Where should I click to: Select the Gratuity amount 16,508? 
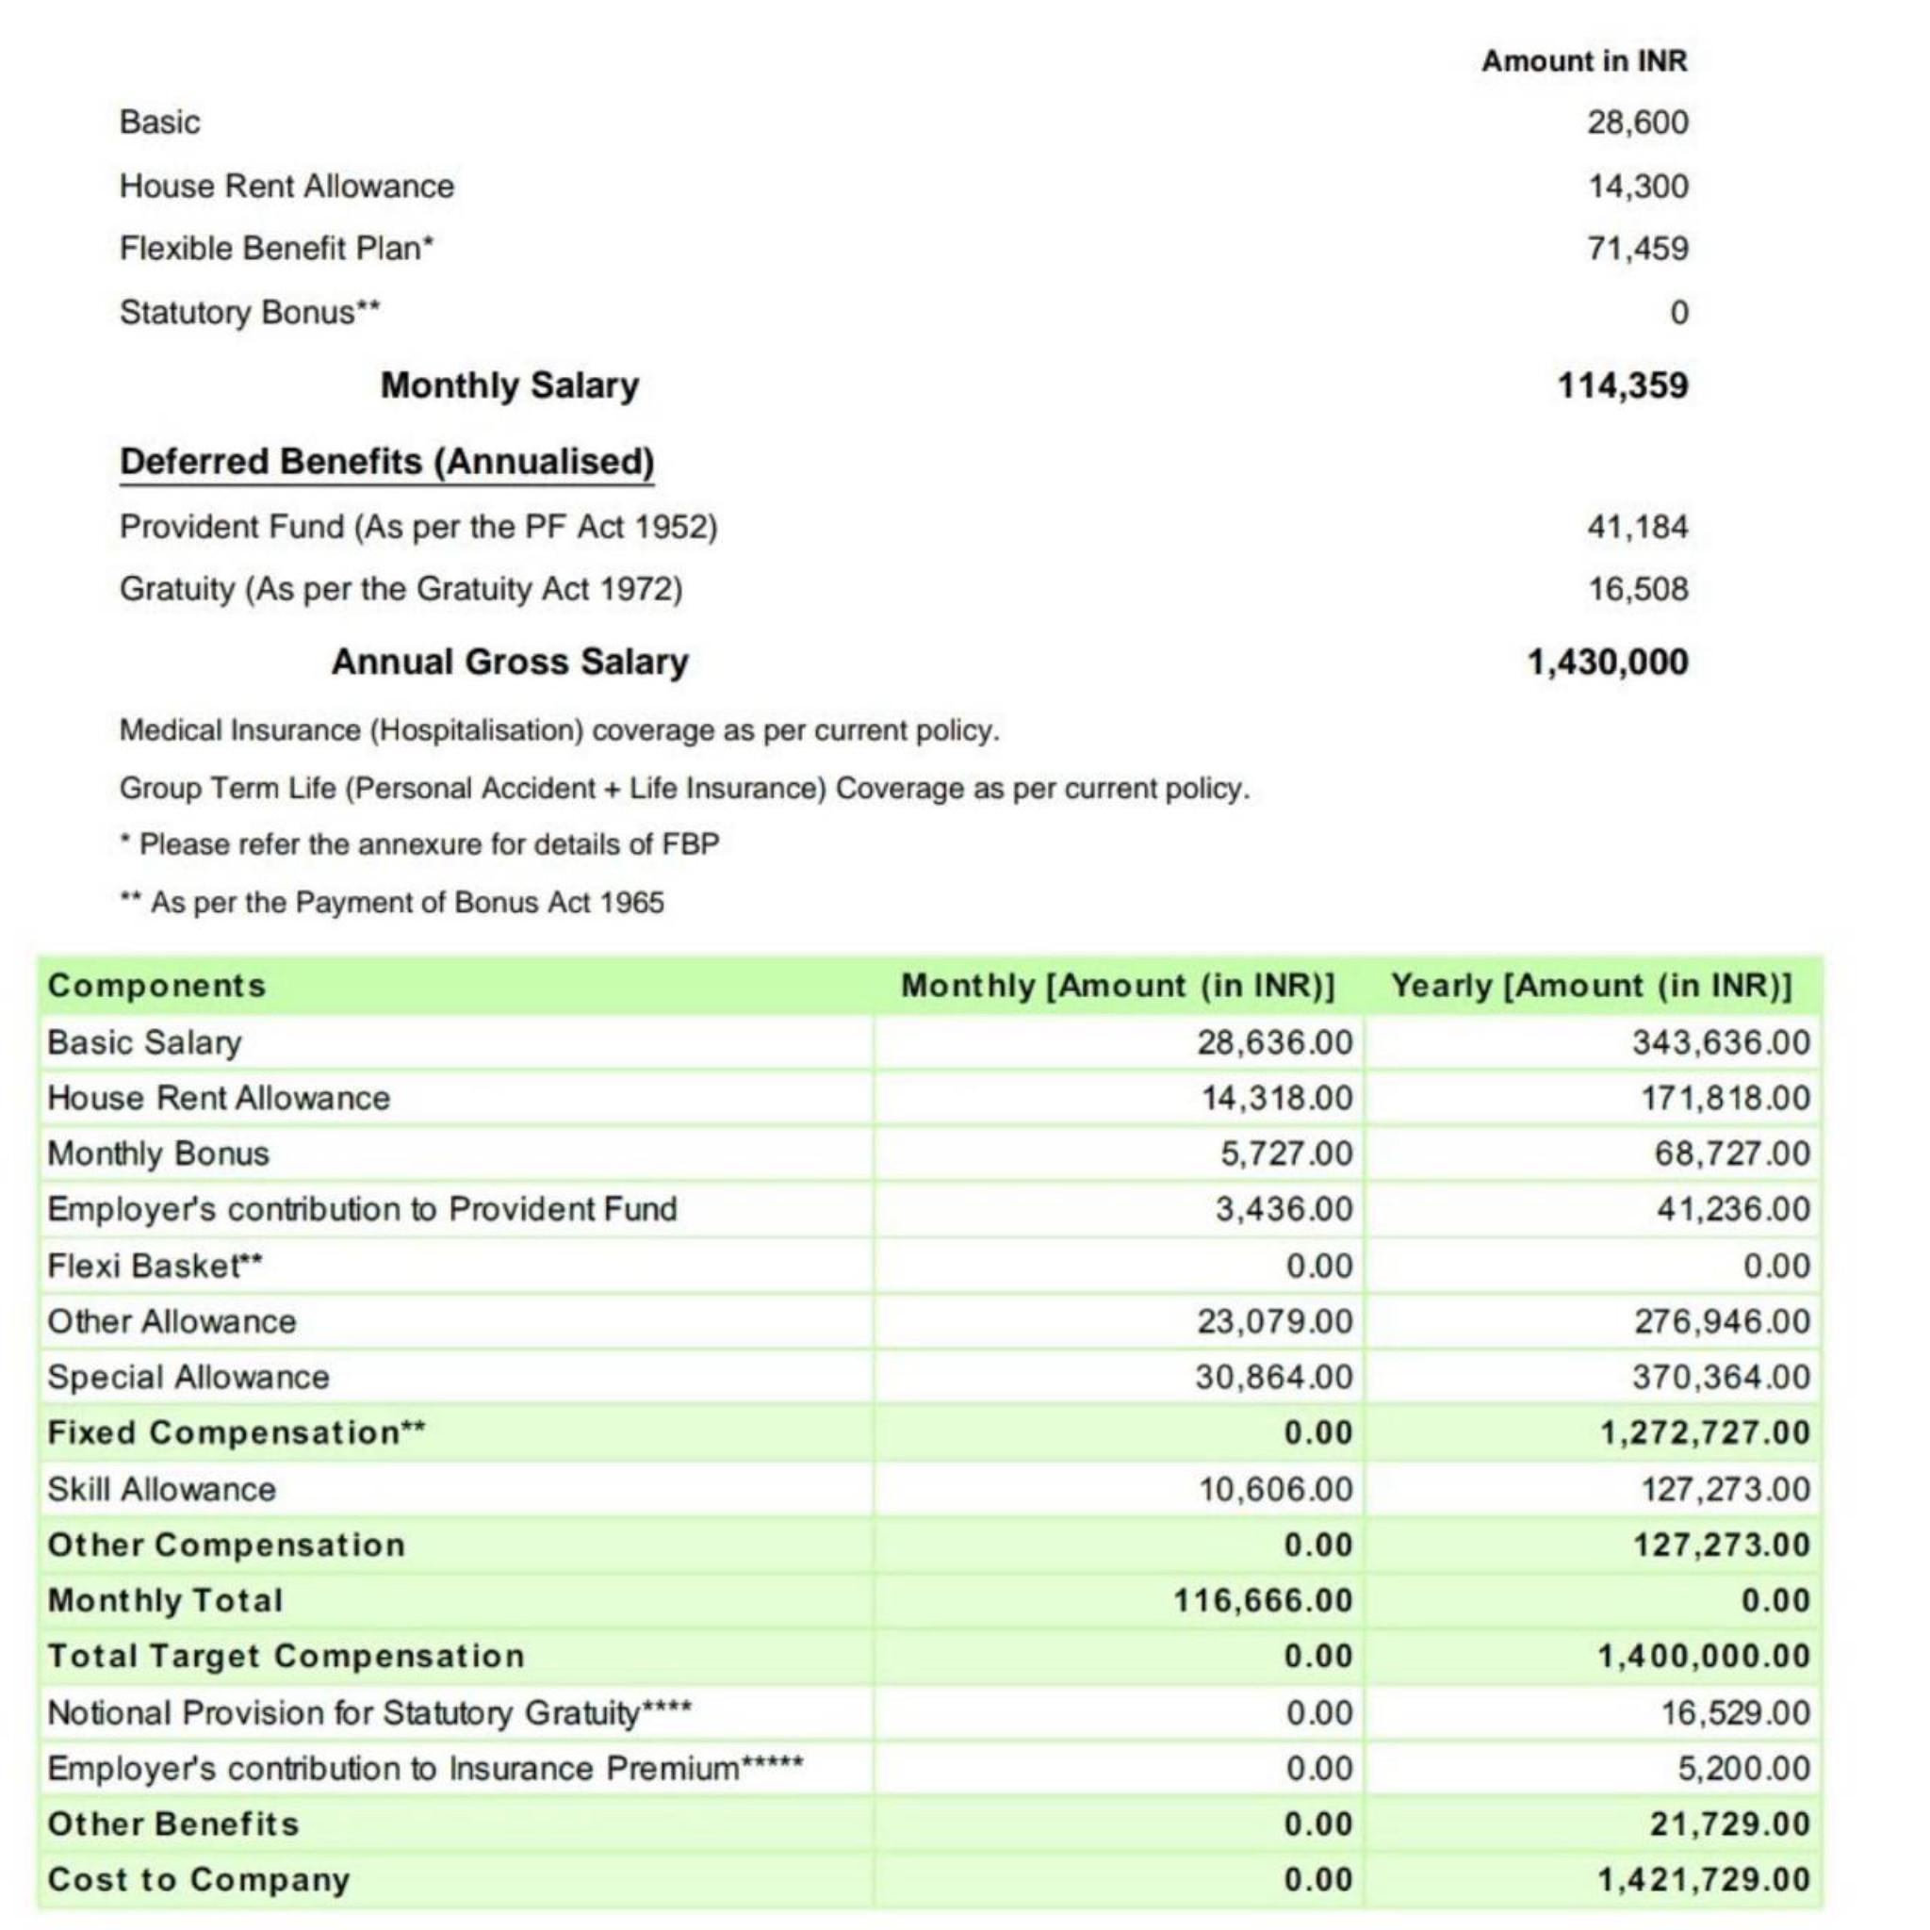pyautogui.click(x=1638, y=588)
